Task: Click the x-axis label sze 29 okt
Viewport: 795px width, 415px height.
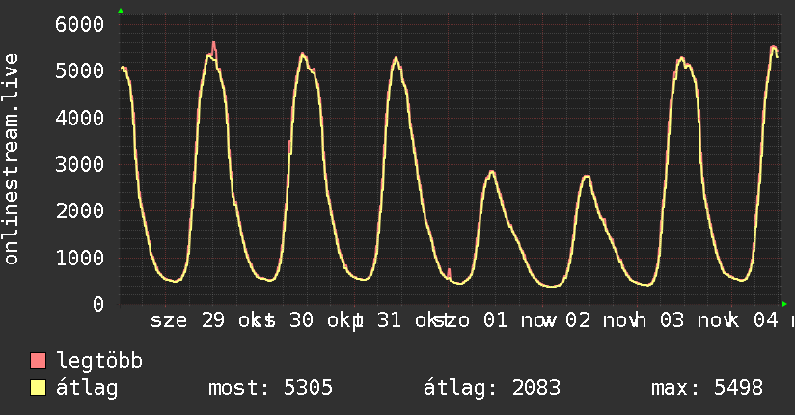Action: pos(212,320)
